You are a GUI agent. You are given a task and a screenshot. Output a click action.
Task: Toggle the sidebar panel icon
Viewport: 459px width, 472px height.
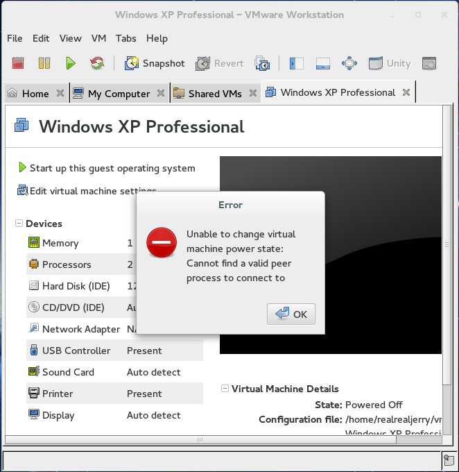click(x=296, y=64)
